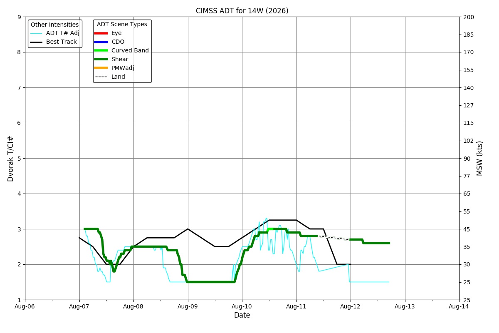499x333 pixels.
Task: Click the MSW tick value 35
Action: pos(467,247)
